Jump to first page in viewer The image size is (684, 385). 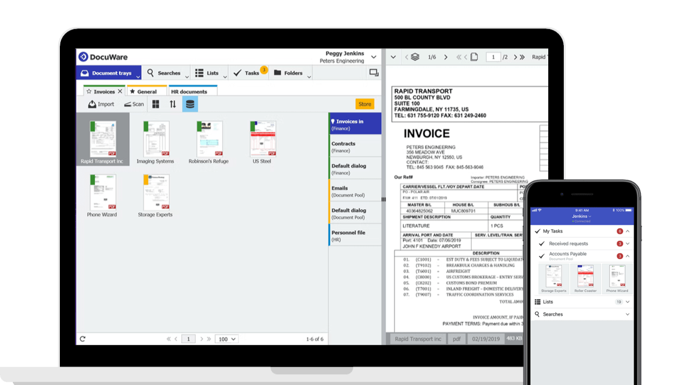(x=458, y=57)
